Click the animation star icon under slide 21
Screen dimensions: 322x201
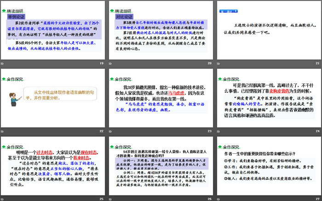pos(218,63)
